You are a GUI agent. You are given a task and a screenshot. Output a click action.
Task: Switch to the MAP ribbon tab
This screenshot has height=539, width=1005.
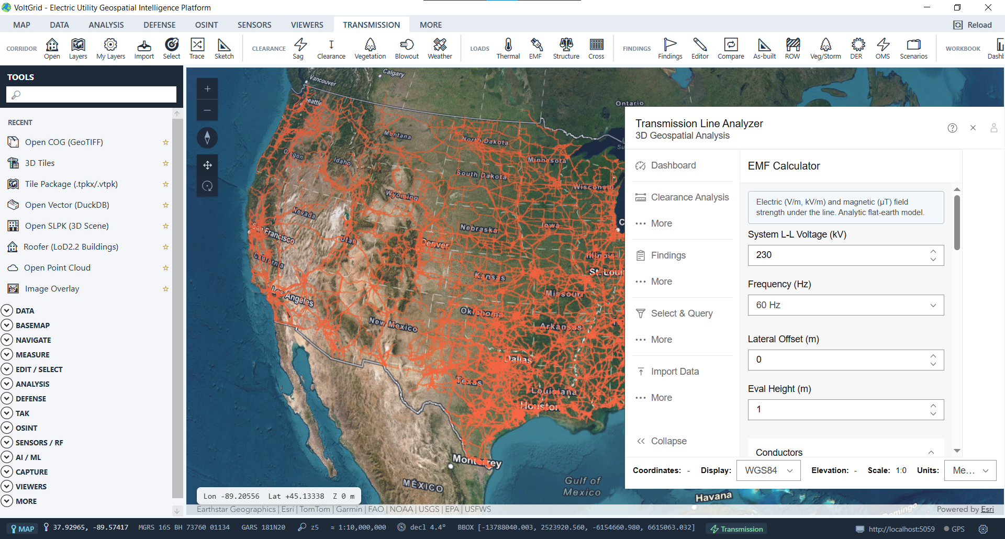tap(22, 25)
